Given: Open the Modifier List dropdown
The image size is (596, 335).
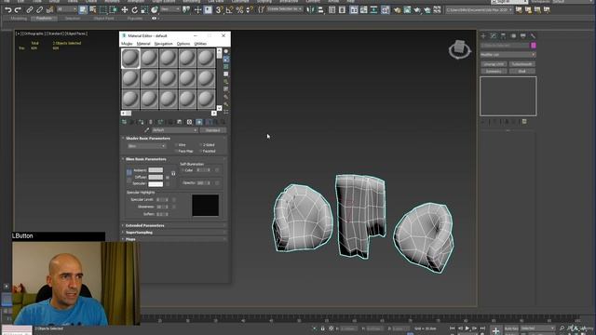Looking at the screenshot, I should (508, 55).
